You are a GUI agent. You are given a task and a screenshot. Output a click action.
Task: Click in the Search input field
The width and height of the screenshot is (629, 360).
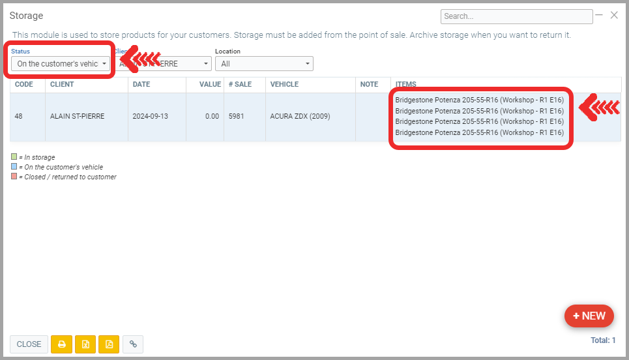[516, 16]
